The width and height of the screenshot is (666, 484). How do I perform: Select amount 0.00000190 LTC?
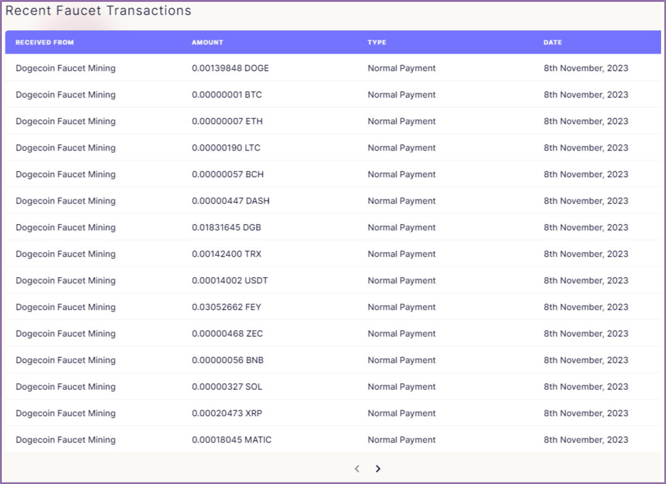click(x=226, y=148)
